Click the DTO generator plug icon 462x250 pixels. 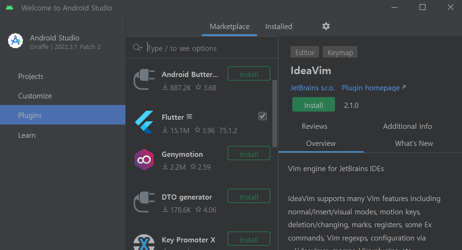144,202
